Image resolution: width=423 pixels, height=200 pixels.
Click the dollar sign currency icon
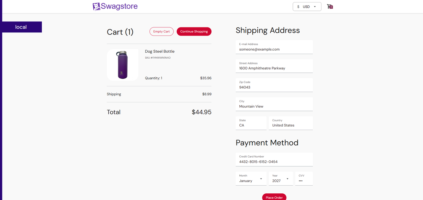tap(298, 7)
